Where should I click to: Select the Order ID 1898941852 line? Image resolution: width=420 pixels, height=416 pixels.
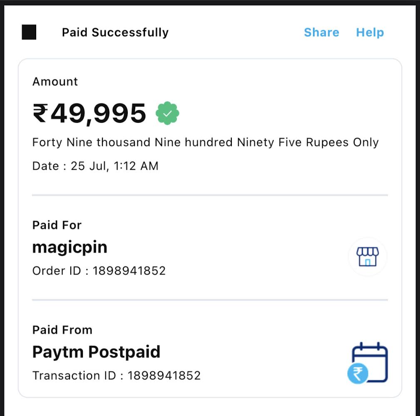point(99,271)
